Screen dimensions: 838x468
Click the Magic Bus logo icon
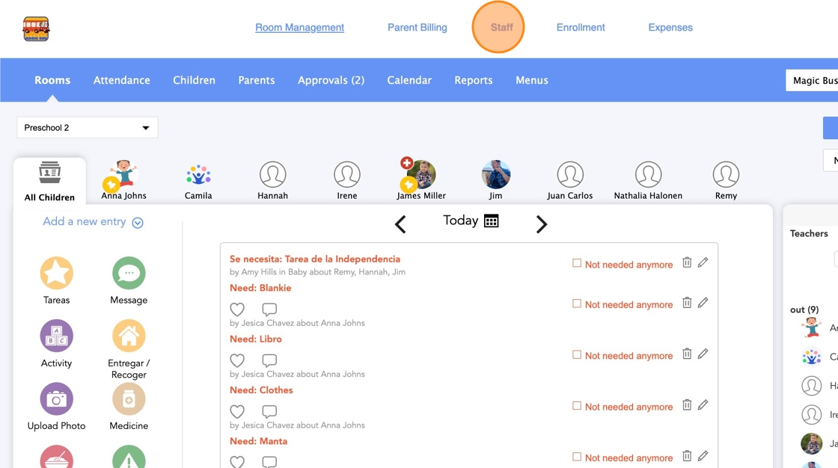click(x=37, y=29)
